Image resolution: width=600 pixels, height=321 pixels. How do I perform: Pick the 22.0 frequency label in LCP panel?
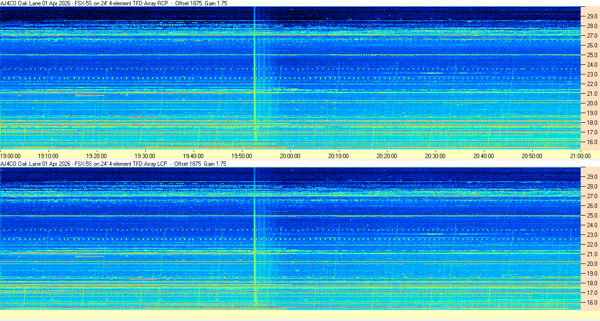click(592, 245)
